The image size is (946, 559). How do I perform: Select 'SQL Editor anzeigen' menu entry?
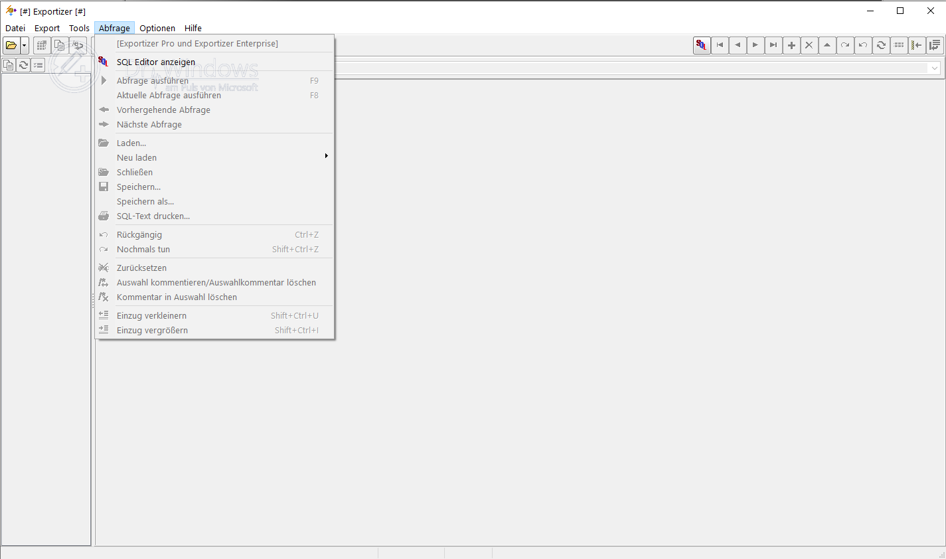click(214, 62)
